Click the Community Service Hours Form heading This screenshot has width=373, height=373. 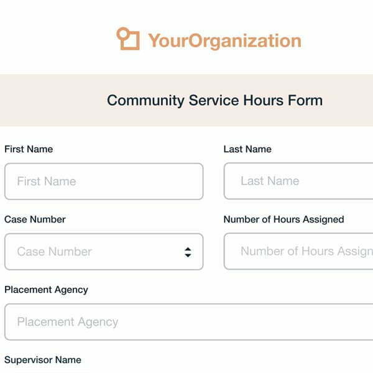tap(214, 100)
